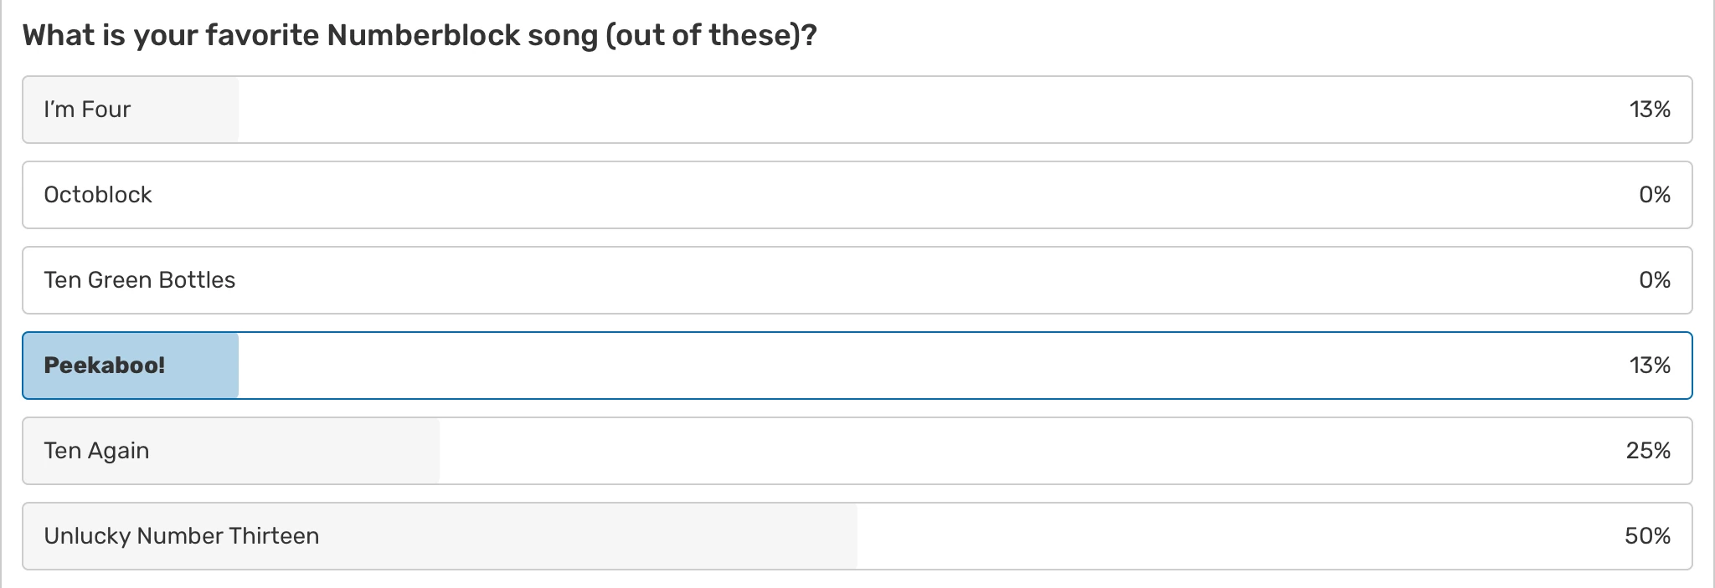The image size is (1715, 588).
Task: Select the "I'm Four" poll option
Action: (87, 110)
